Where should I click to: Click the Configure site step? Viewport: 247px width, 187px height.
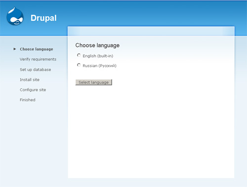point(33,90)
